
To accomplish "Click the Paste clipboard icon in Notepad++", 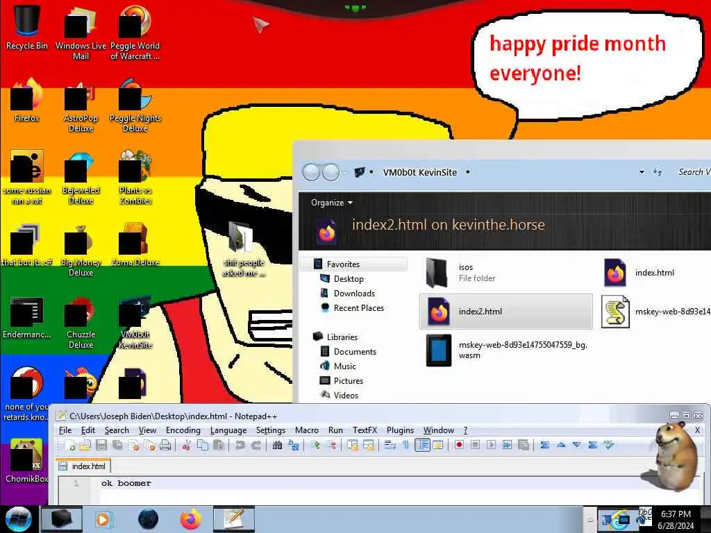I will point(219,446).
